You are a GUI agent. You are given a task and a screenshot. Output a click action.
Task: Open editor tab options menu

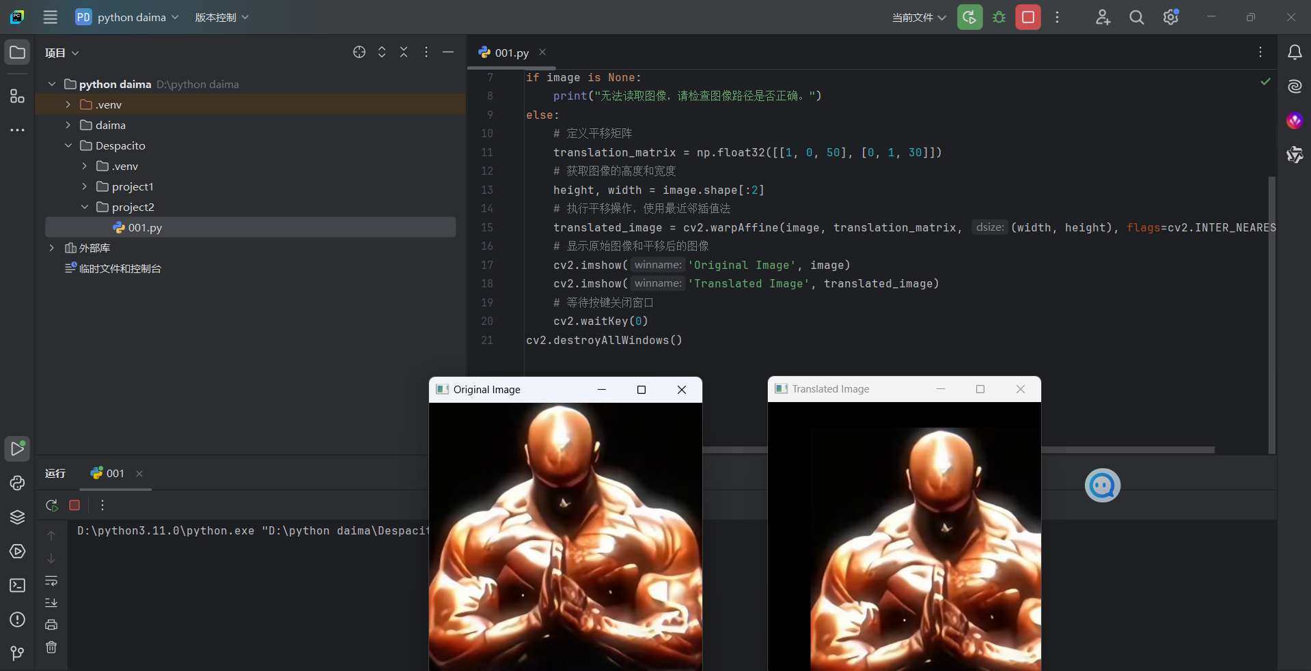click(1260, 52)
